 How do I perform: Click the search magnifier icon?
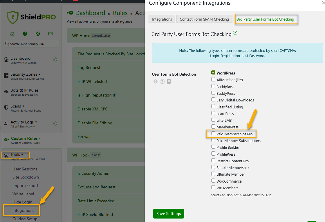tap(7, 44)
